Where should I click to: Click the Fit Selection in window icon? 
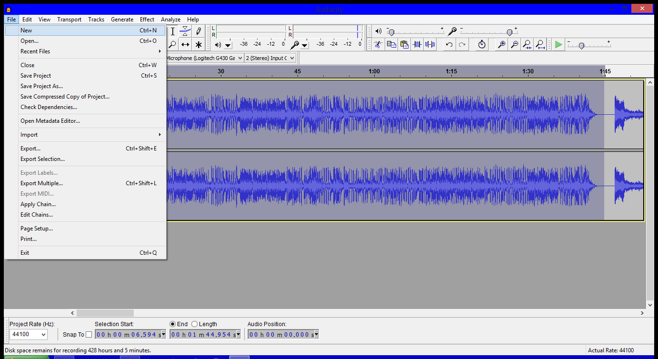pyautogui.click(x=527, y=44)
